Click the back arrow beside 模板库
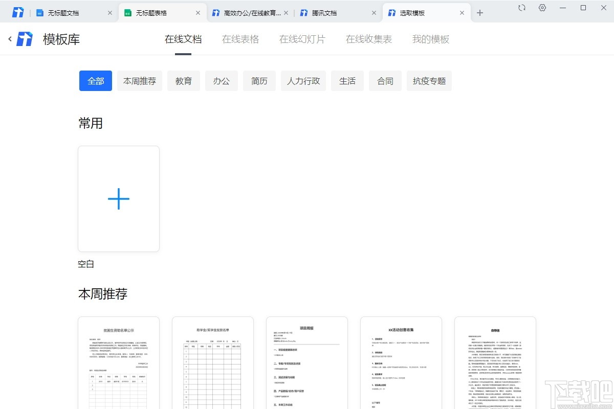Screen dimensions: 614x409 [10, 38]
